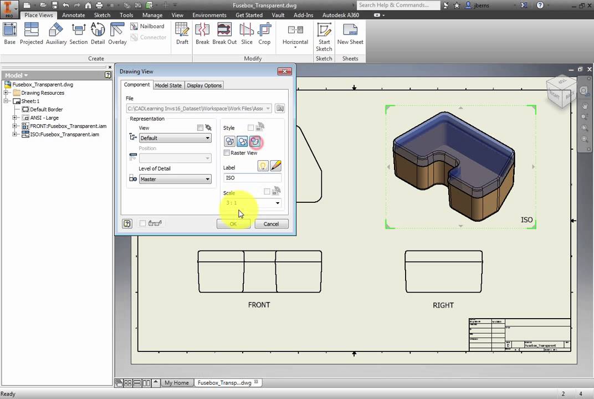The image size is (594, 399).
Task: Click the Start Sketch tool
Action: pyautogui.click(x=324, y=37)
